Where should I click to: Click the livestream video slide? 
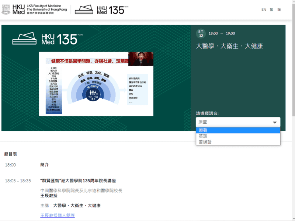point(96,84)
